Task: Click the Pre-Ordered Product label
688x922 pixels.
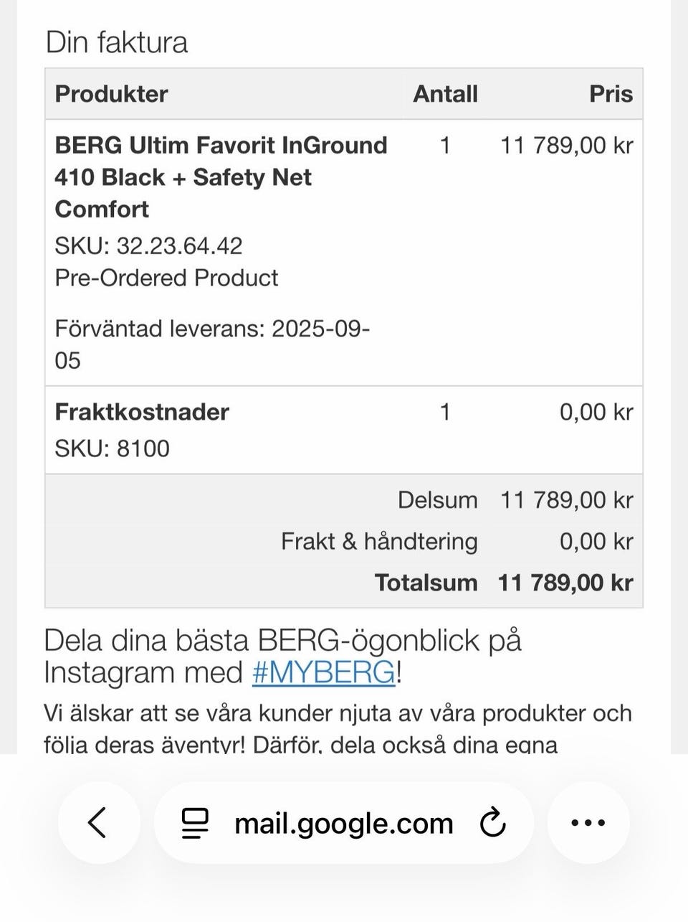Action: coord(166,278)
